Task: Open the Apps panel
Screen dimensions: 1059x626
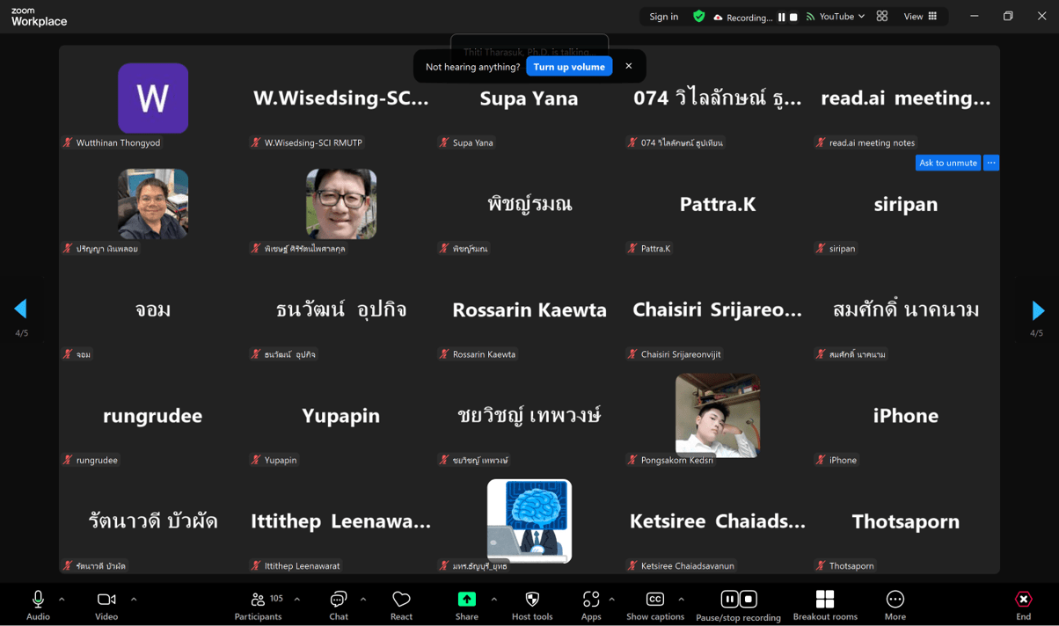Action: click(x=591, y=605)
